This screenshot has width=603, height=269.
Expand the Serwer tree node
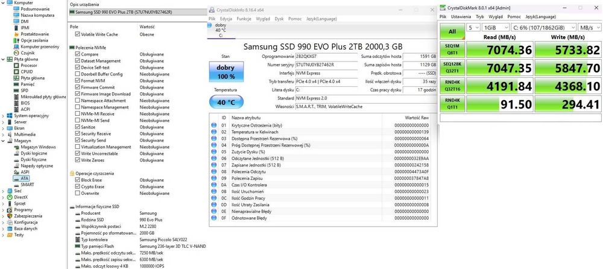click(x=4, y=122)
